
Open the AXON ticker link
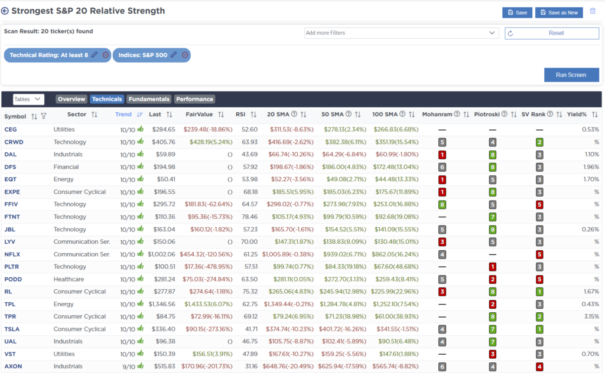click(x=13, y=367)
